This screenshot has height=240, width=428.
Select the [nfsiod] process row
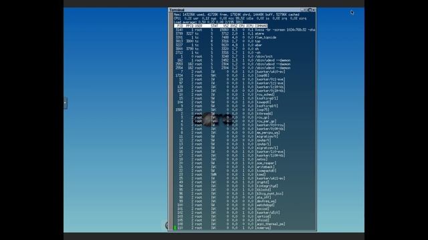coord(244,221)
